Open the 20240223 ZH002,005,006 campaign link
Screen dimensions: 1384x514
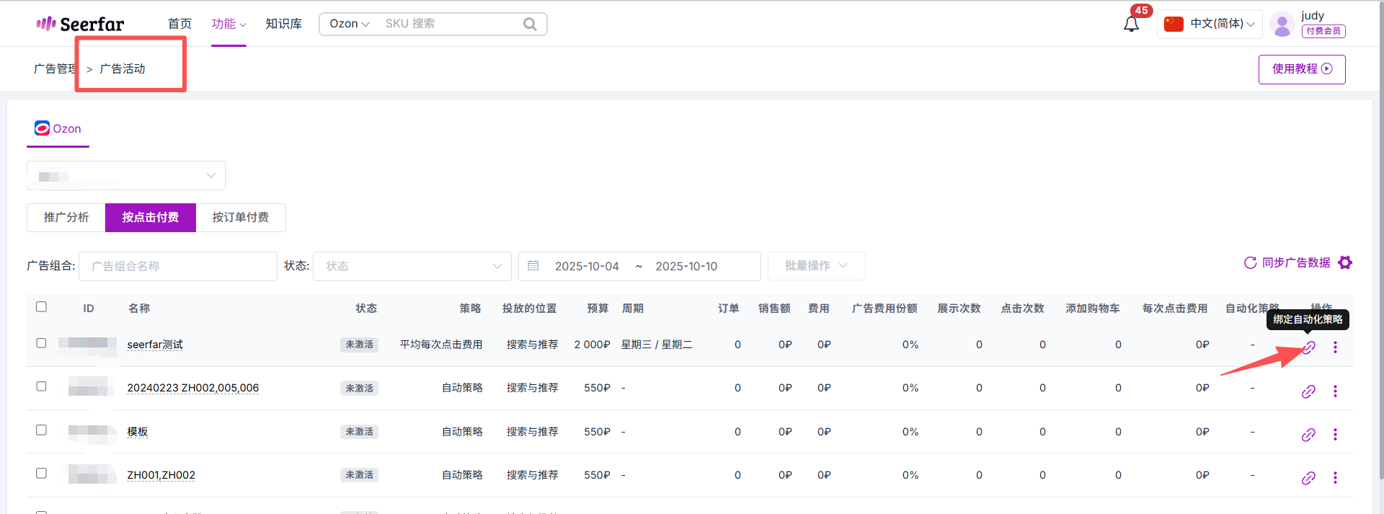[x=192, y=388]
